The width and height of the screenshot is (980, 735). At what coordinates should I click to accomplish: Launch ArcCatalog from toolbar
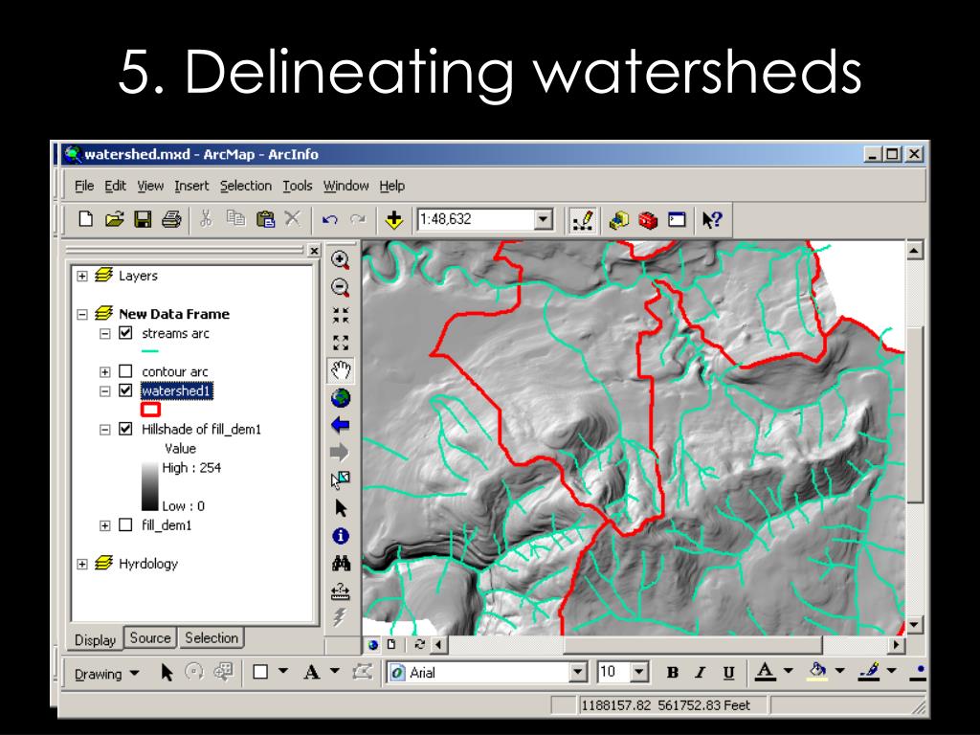619,219
